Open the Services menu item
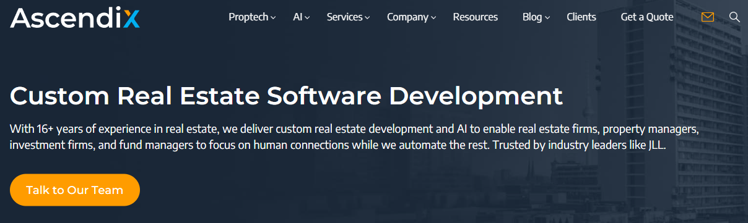 [x=344, y=17]
